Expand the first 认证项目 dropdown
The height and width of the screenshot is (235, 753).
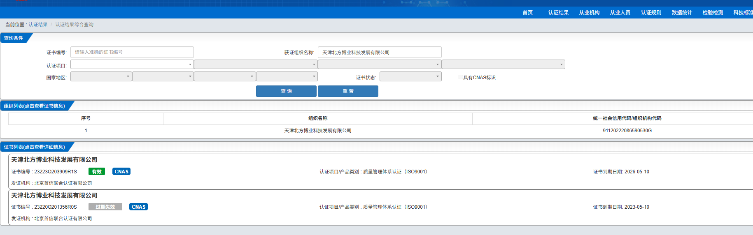pyautogui.click(x=132, y=65)
